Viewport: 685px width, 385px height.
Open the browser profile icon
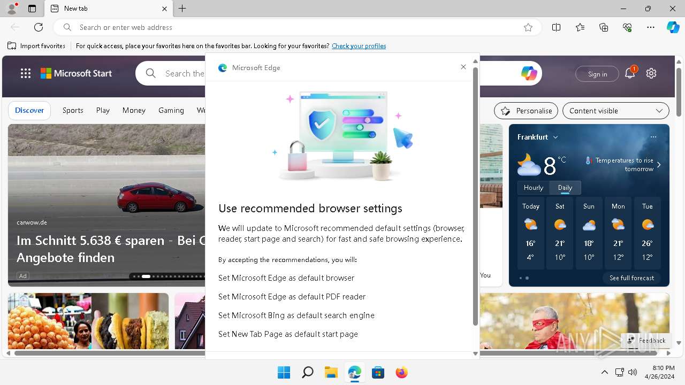(11, 9)
